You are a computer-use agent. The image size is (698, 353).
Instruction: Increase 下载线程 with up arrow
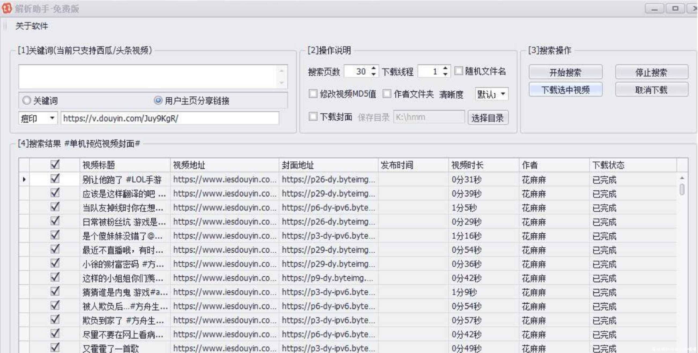(x=445, y=68)
